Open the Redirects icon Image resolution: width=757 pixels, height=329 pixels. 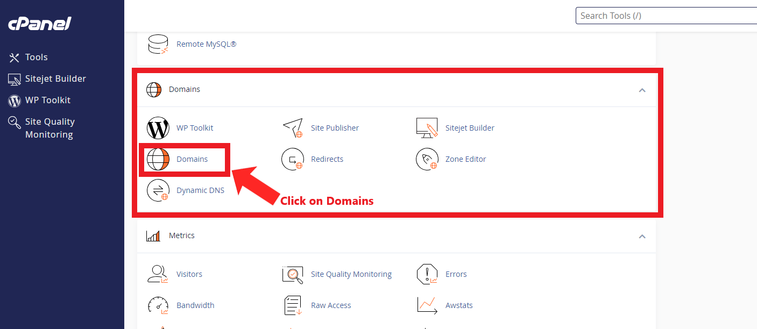coord(293,159)
